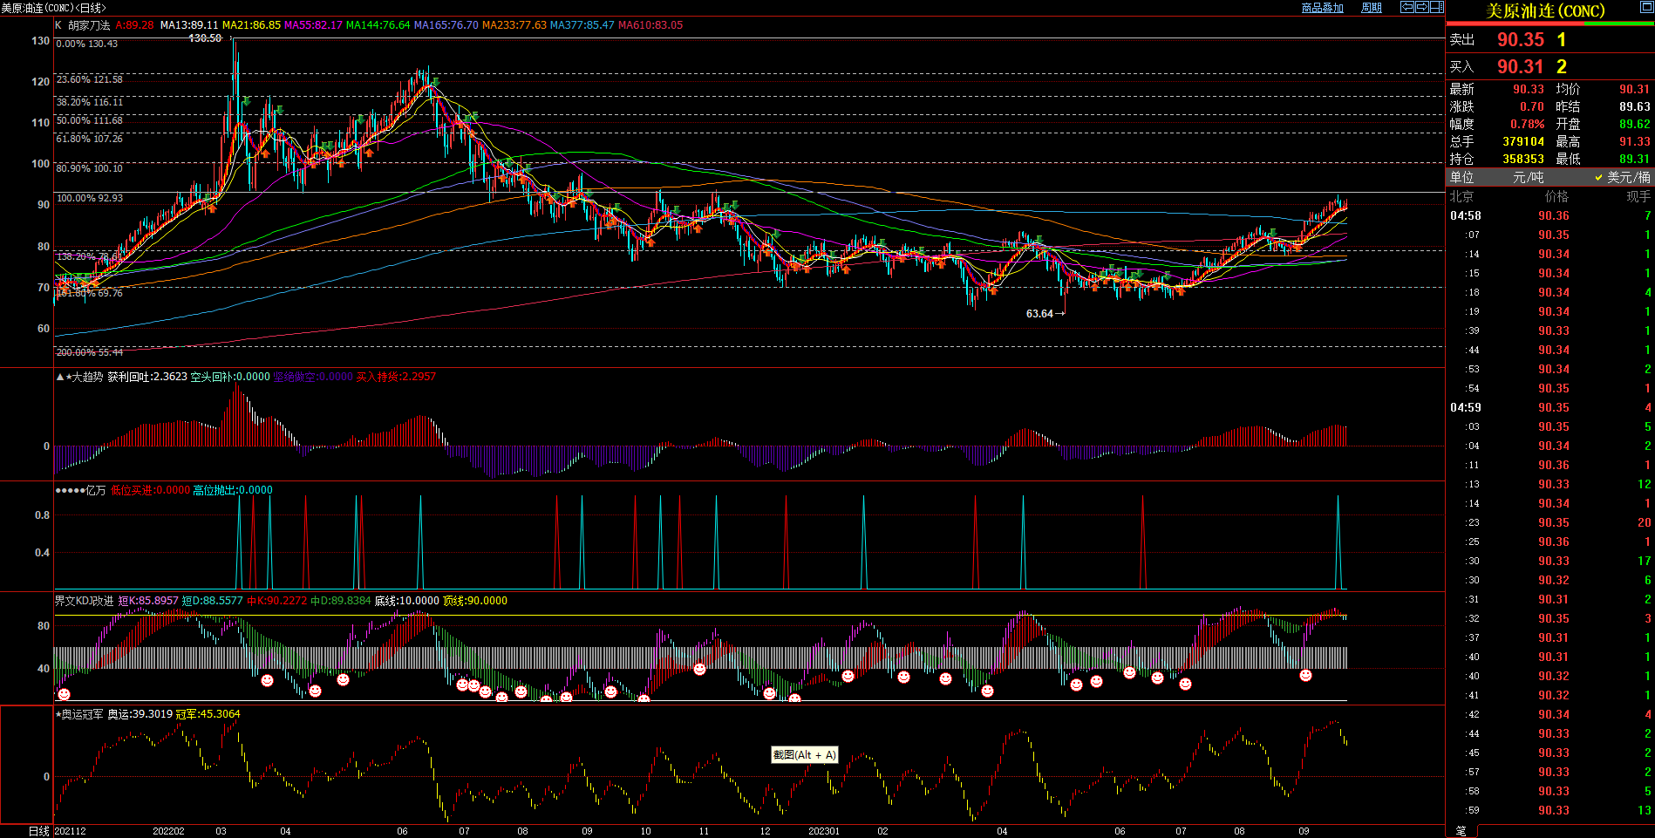
Task: Select the 元/吨 unit option
Action: pyautogui.click(x=1528, y=177)
